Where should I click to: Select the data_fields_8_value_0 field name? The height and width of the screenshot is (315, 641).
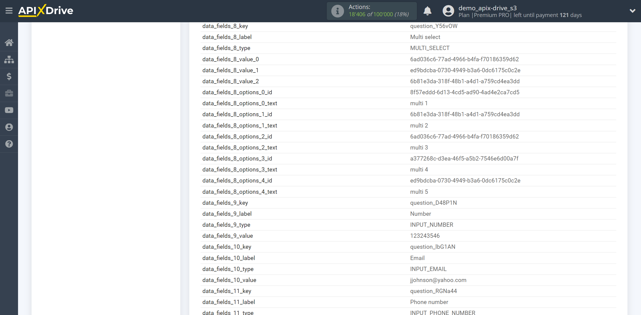coord(231,59)
